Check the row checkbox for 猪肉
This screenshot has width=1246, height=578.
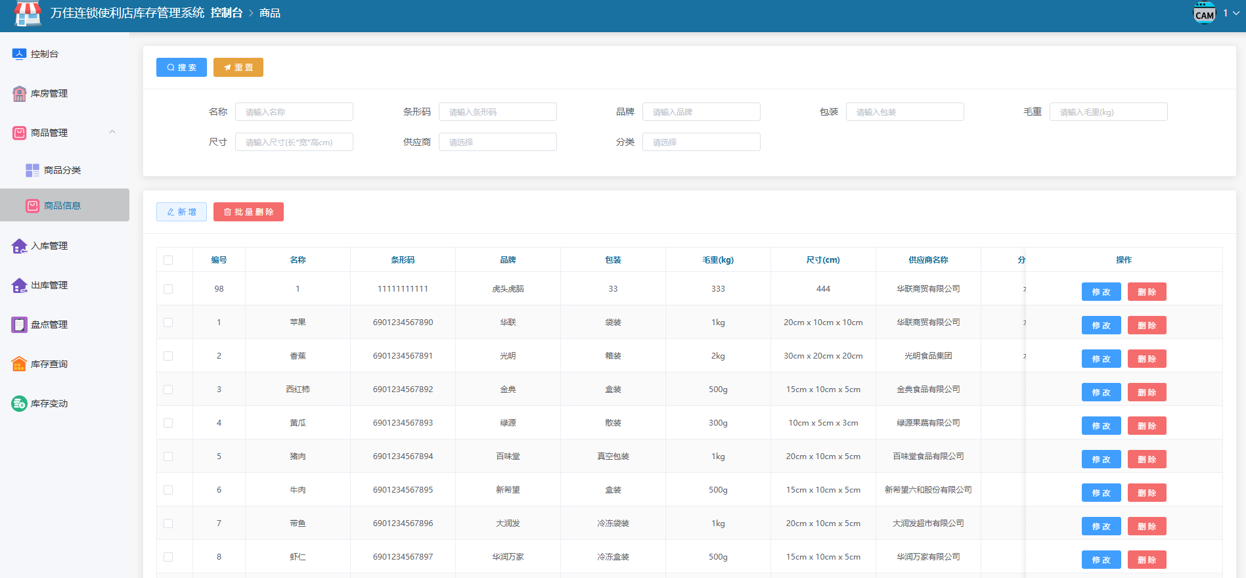pos(168,456)
